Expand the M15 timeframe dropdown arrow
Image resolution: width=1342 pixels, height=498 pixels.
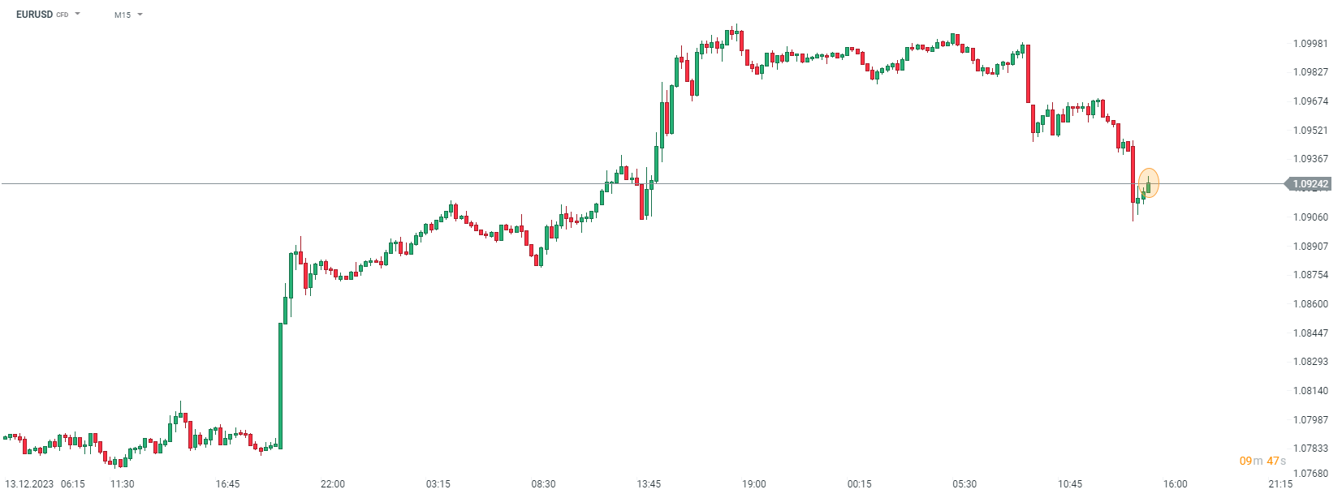click(x=140, y=15)
